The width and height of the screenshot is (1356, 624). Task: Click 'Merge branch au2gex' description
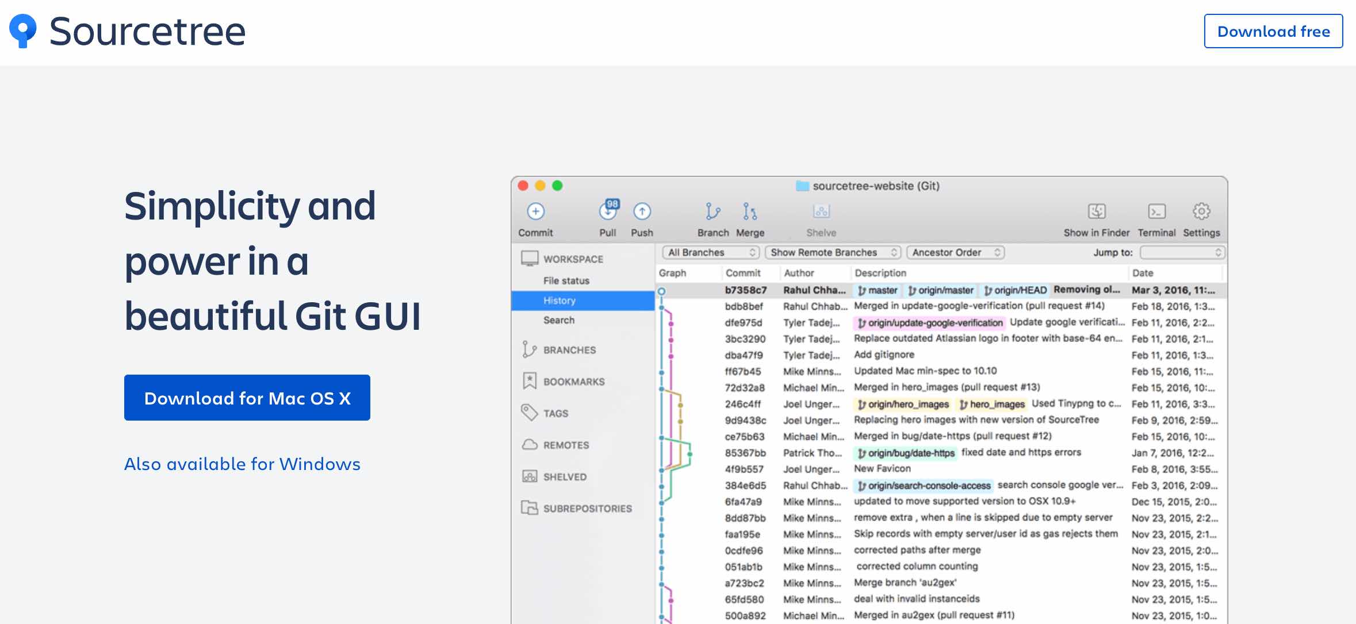pyautogui.click(x=905, y=583)
